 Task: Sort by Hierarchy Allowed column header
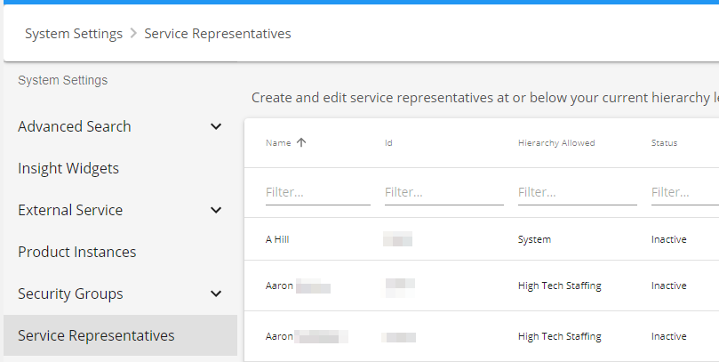point(556,142)
